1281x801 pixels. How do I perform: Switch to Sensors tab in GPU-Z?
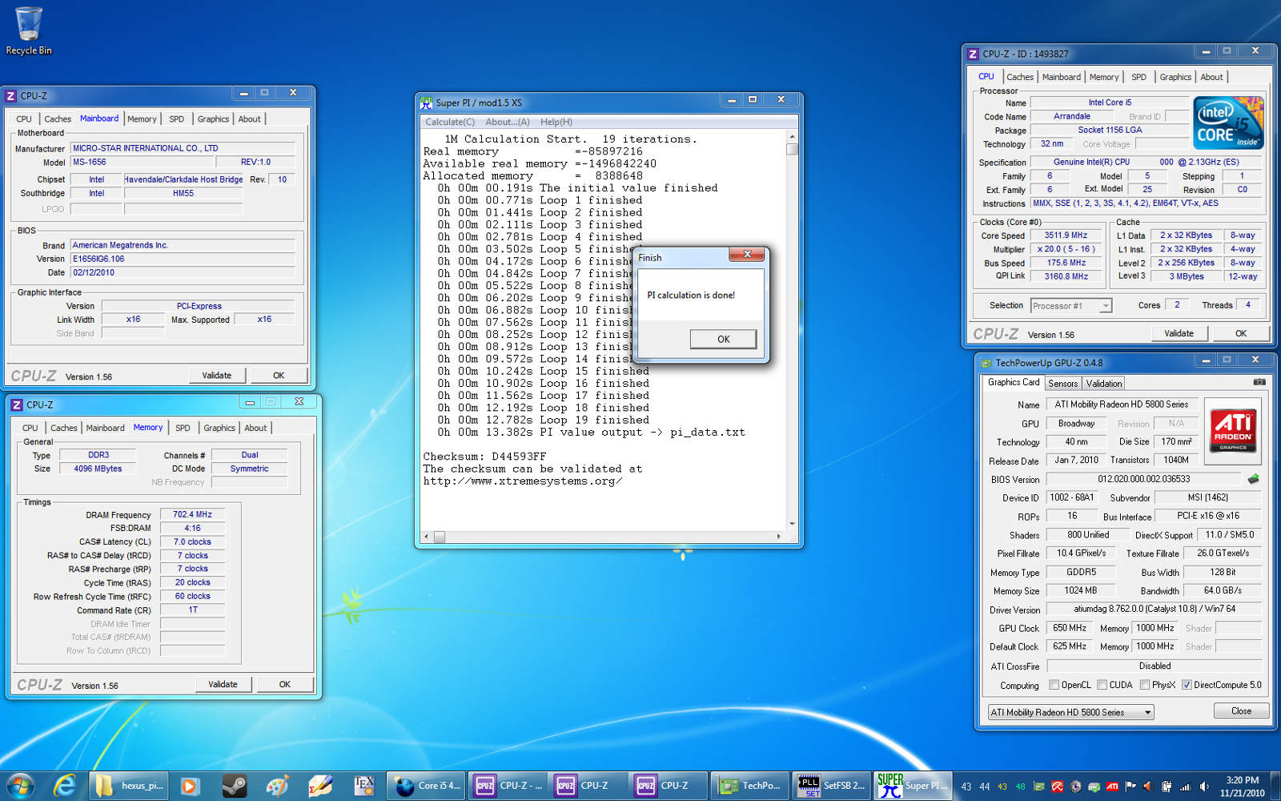tap(1063, 384)
